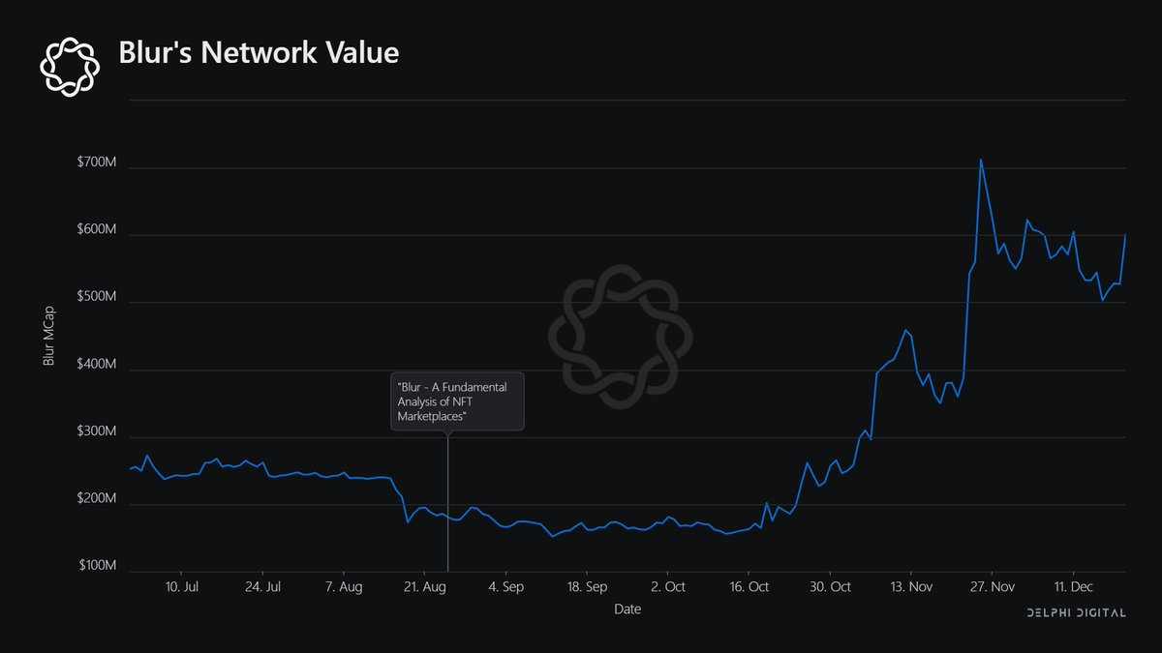Click the "18. Sep" date label
Image resolution: width=1162 pixels, height=653 pixels.
click(587, 587)
